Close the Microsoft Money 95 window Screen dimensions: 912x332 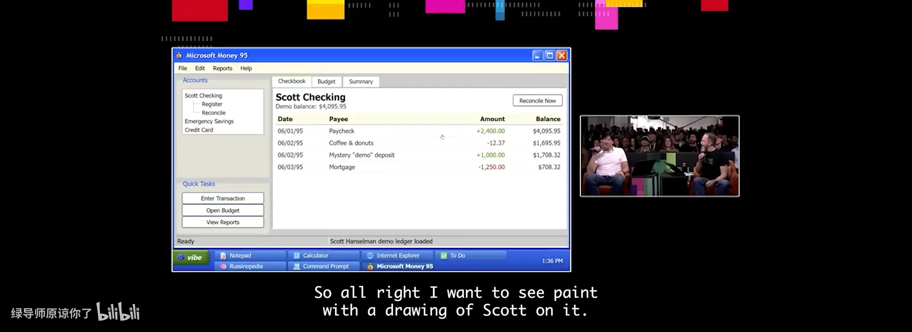(562, 55)
